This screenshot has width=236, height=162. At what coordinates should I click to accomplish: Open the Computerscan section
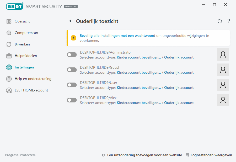26,33
